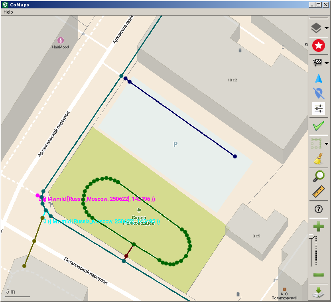Click the green plus zoom in button
Viewport: 331px width, 302px height.
[x=318, y=227]
